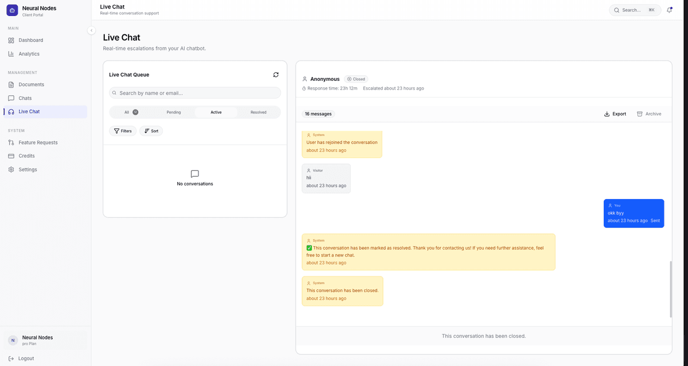Log out of the Client Portal
The image size is (688, 366).
25,358
